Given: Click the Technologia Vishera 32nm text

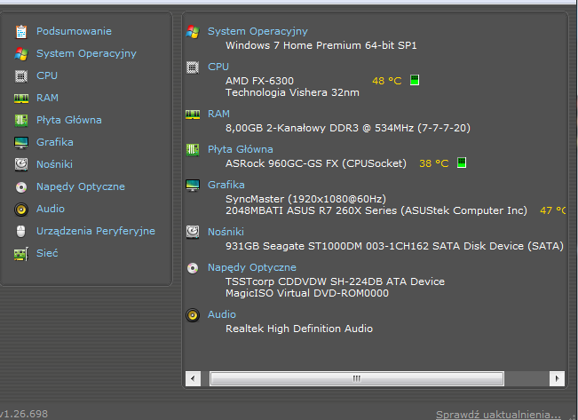Looking at the screenshot, I should click(x=292, y=92).
